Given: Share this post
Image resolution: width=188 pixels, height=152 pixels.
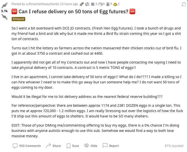Looking at the screenshot, I should [x=53, y=146].
